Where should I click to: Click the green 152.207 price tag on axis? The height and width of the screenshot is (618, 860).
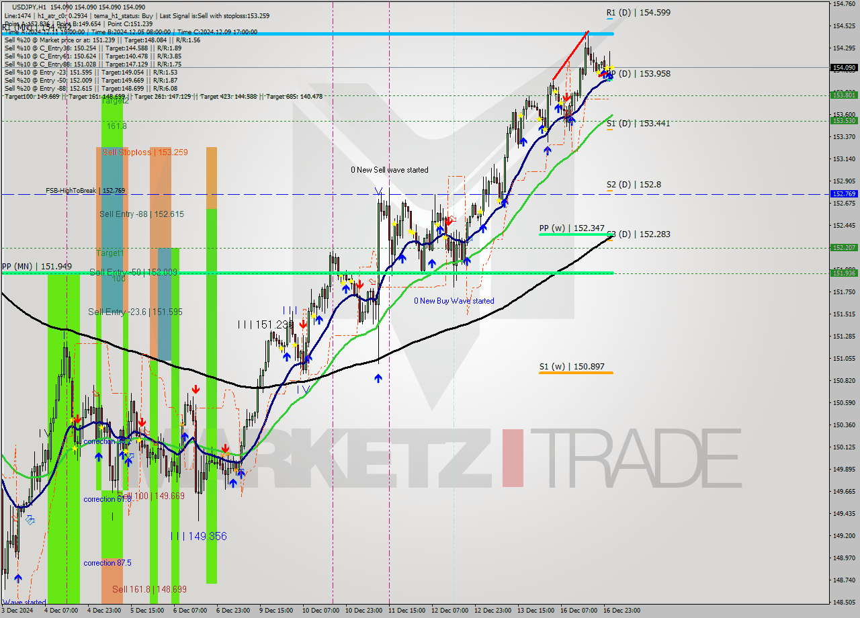845,248
